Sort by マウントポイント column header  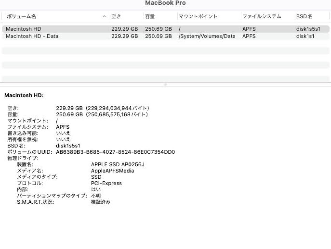click(198, 17)
